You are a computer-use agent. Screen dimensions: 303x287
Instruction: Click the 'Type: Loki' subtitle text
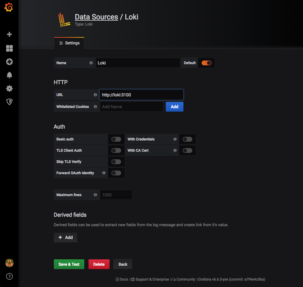click(x=84, y=24)
